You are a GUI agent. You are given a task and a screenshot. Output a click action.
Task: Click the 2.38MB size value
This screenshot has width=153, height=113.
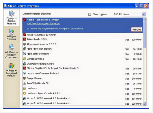[138, 54]
